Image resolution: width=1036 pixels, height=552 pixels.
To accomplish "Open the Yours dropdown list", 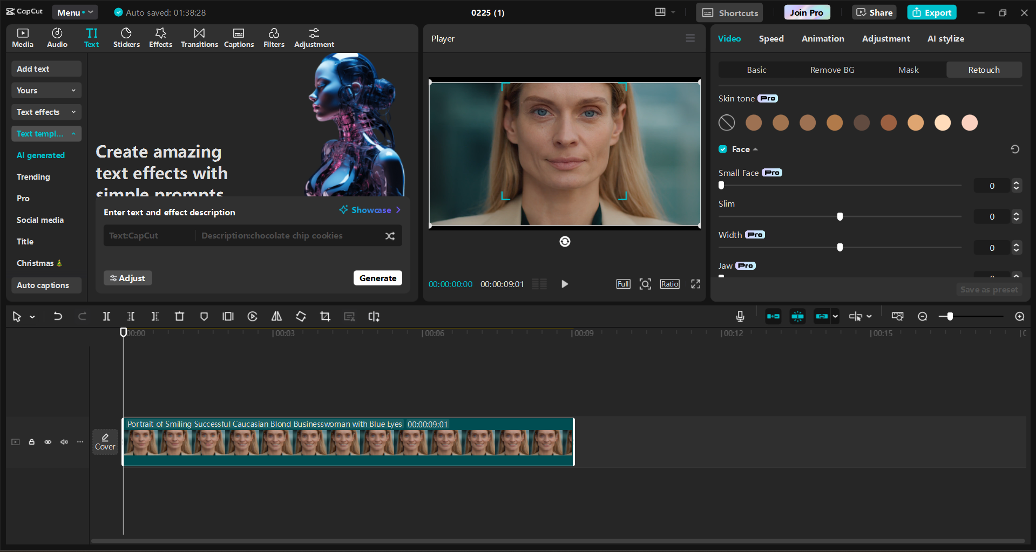I will 46,91.
